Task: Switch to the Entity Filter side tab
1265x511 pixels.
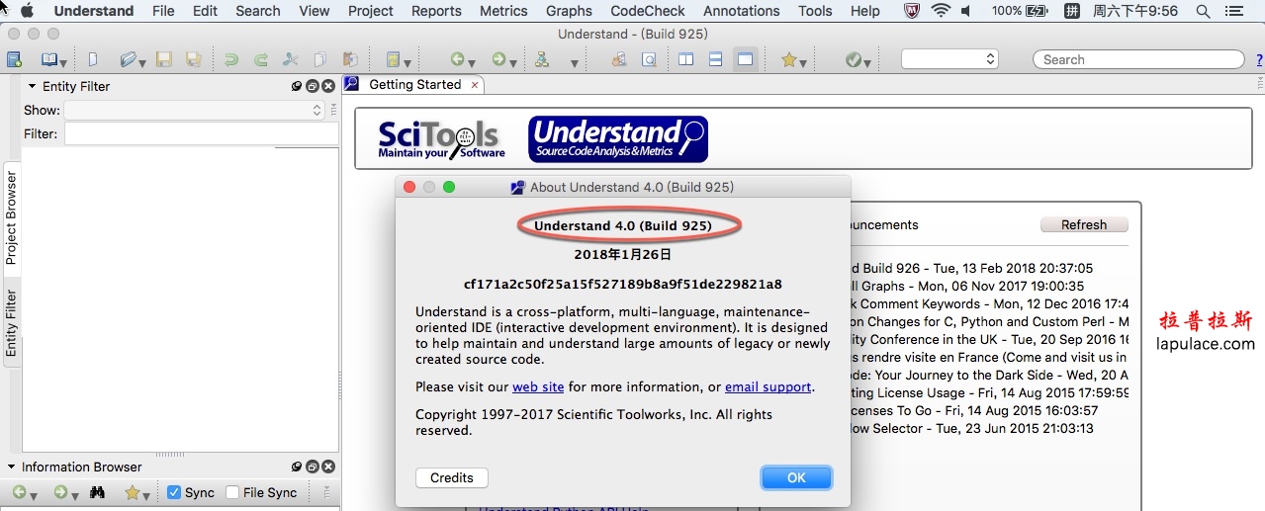Action: [11, 323]
